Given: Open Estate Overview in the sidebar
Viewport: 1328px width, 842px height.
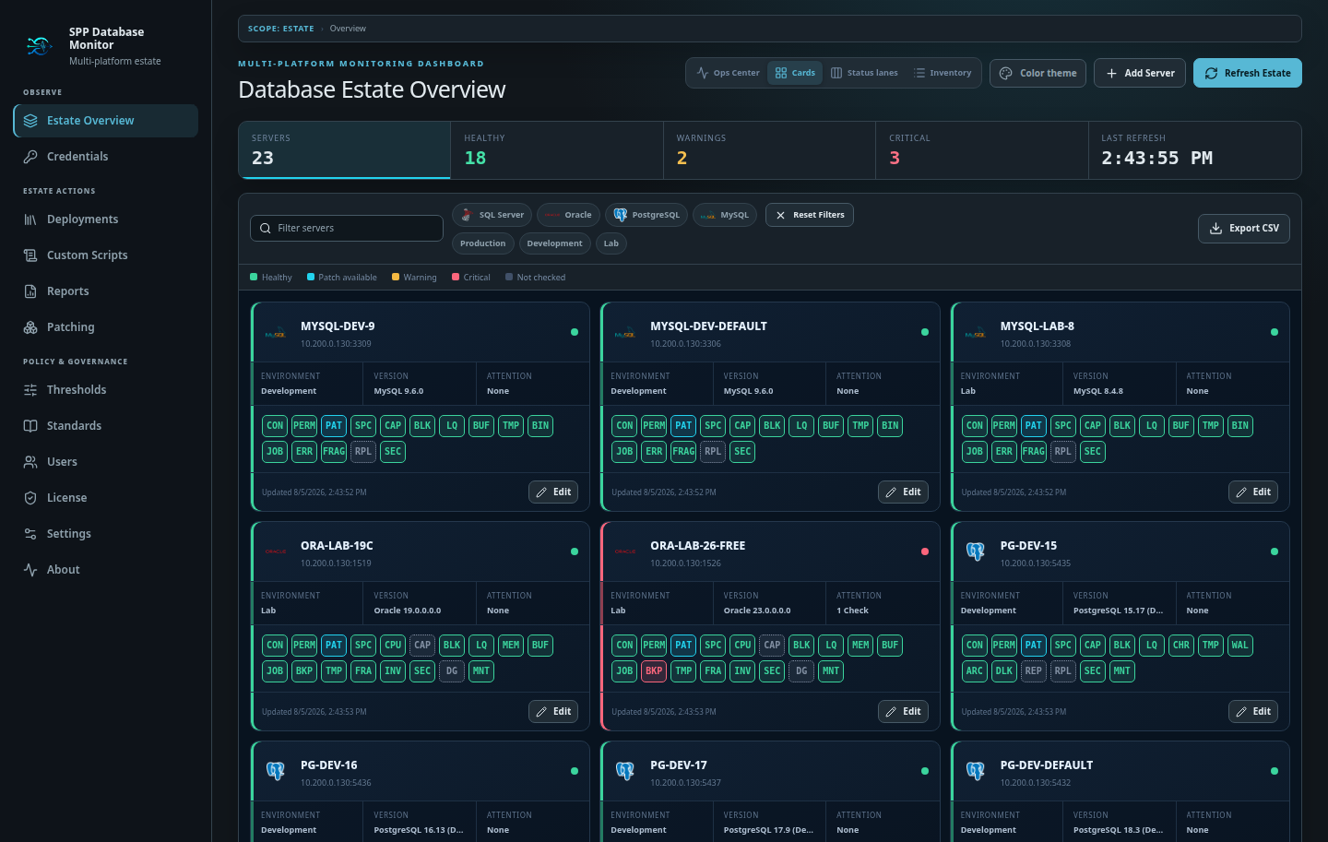Looking at the screenshot, I should (x=106, y=121).
